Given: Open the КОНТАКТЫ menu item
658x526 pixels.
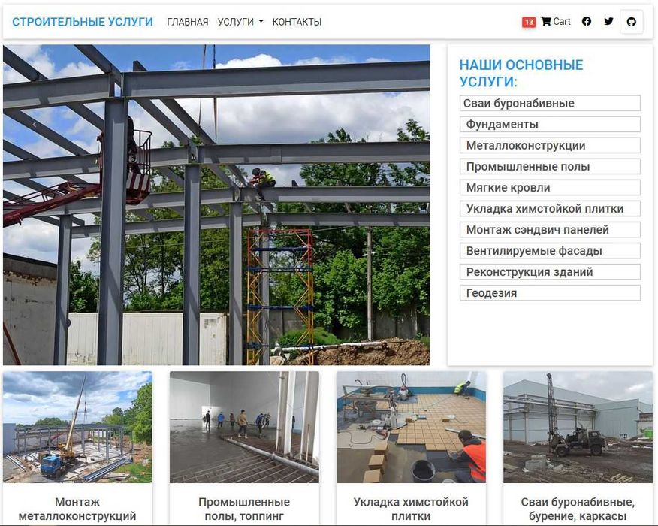Looking at the screenshot, I should point(297,22).
